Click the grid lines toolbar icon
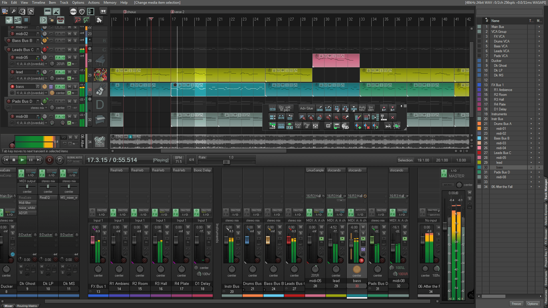 point(26,20)
